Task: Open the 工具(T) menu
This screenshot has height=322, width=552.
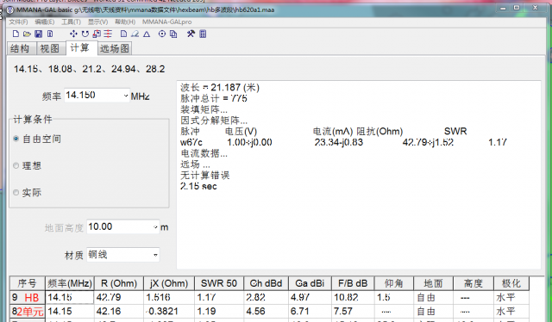Action: point(71,22)
